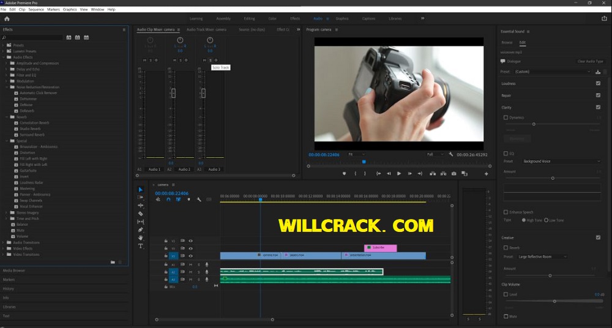Click the share/export icon top right
Screen dimensions: 612x328
tap(604, 18)
